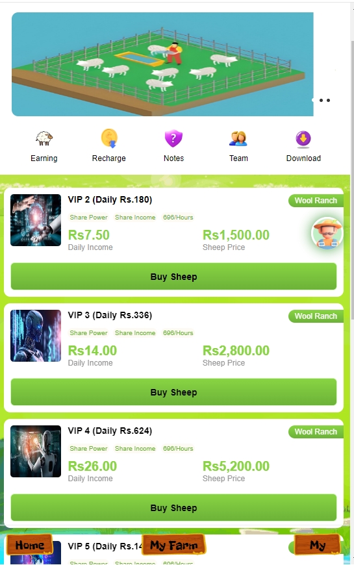Click the farmer avatar floating icon
The width and height of the screenshot is (354, 565).
(x=327, y=233)
